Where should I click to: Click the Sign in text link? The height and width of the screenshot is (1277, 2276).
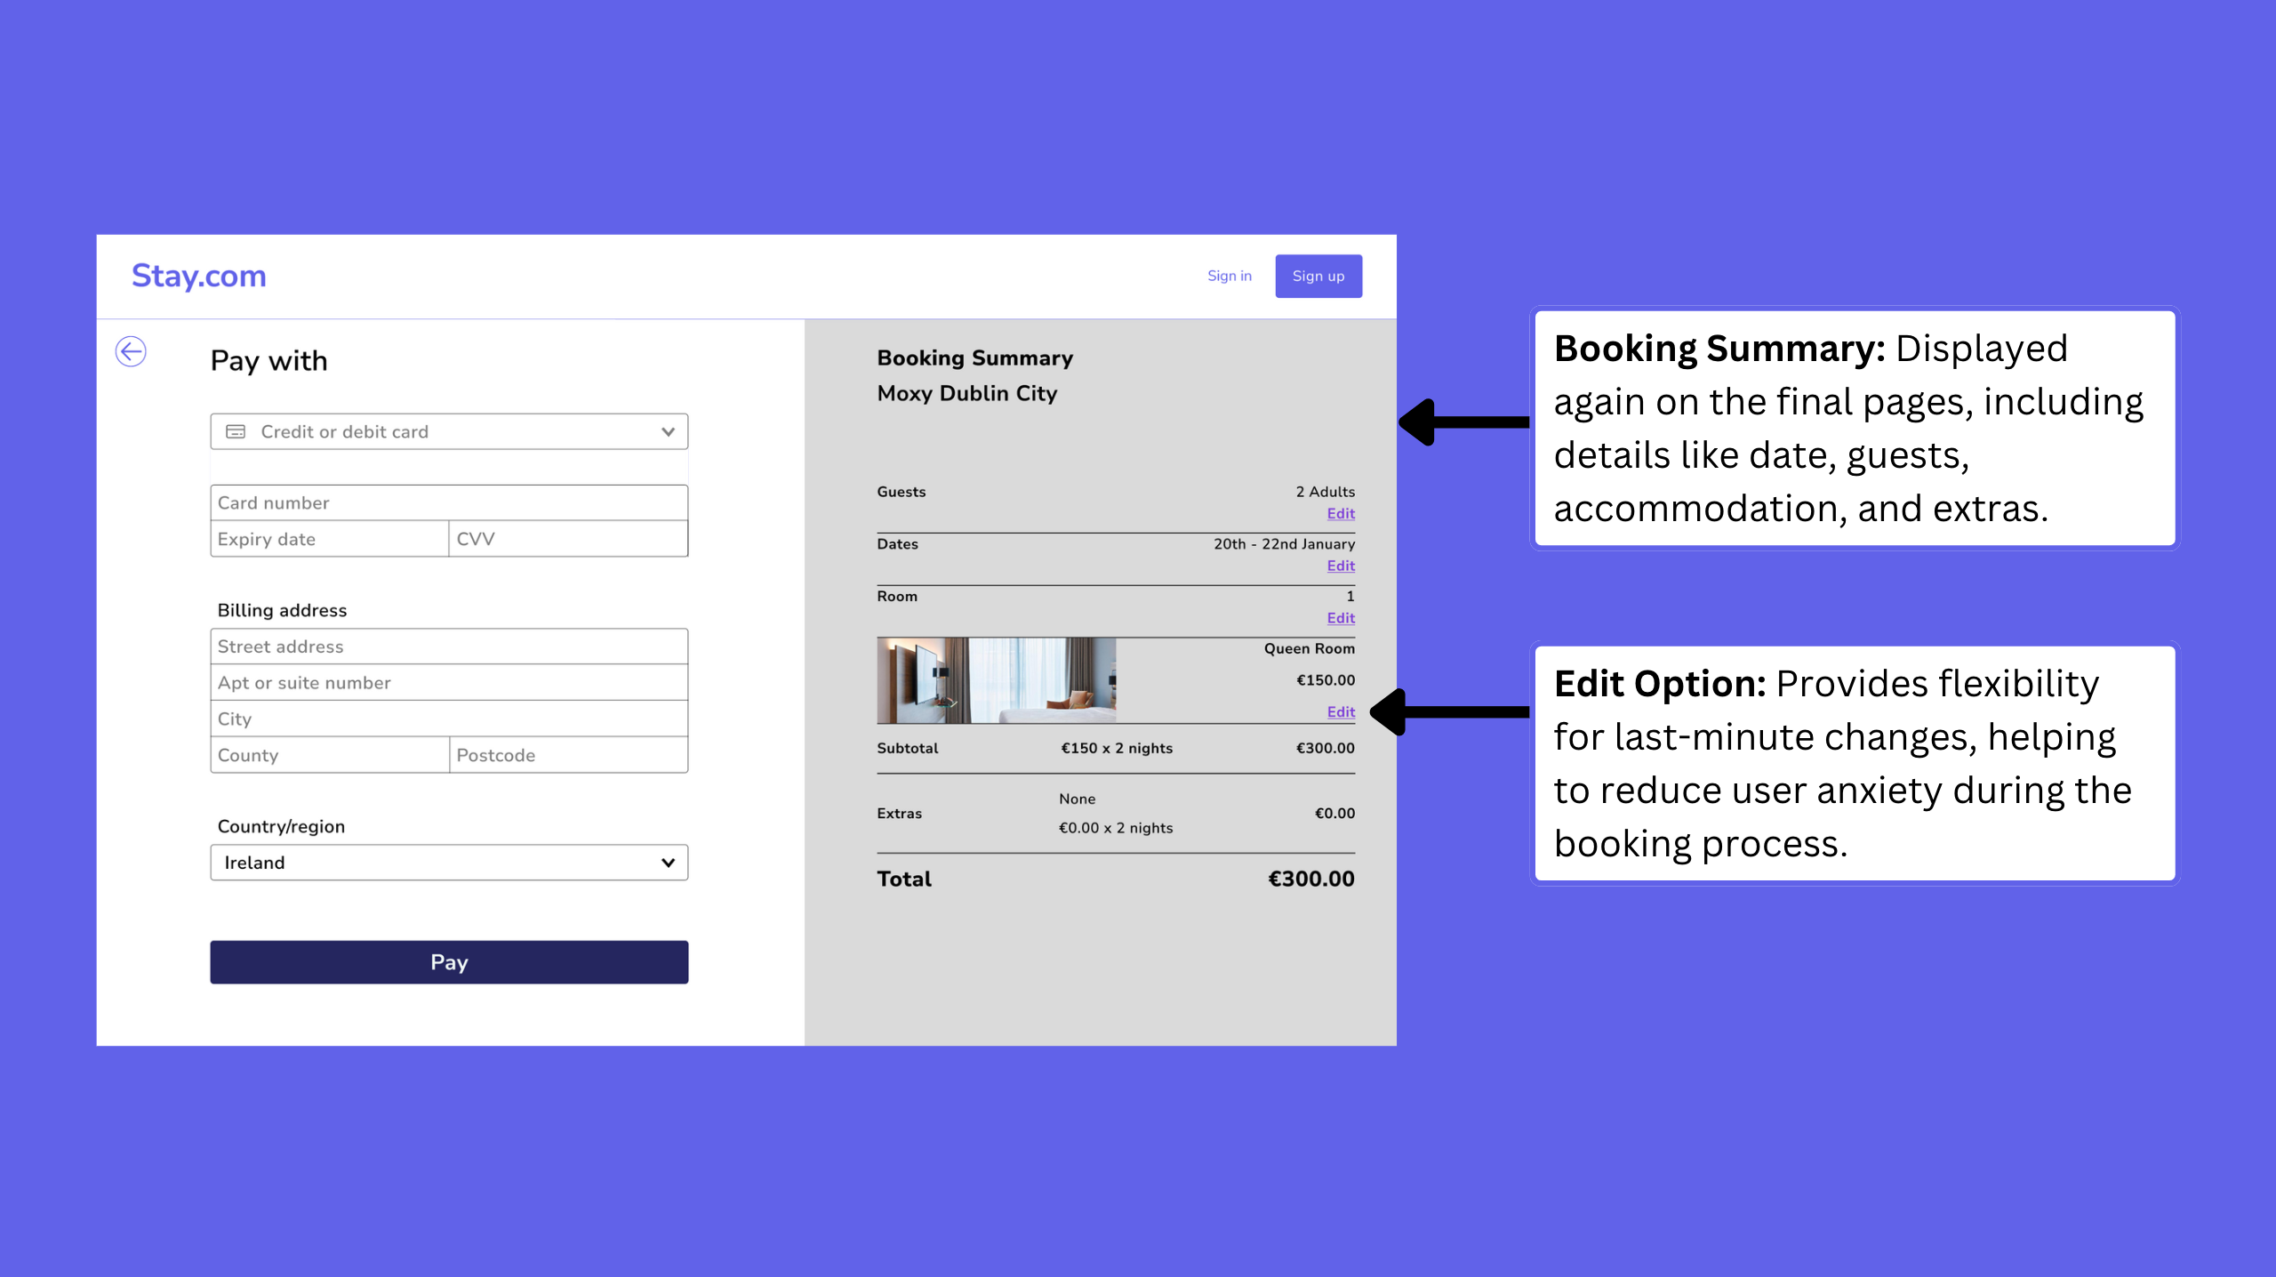point(1230,275)
